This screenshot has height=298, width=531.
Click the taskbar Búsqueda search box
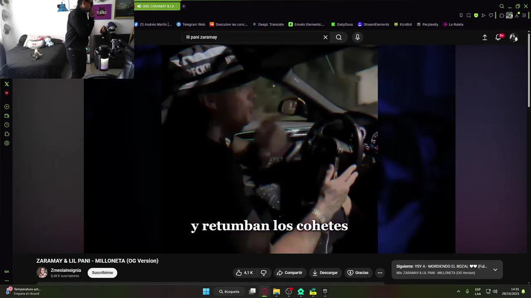tap(229, 291)
